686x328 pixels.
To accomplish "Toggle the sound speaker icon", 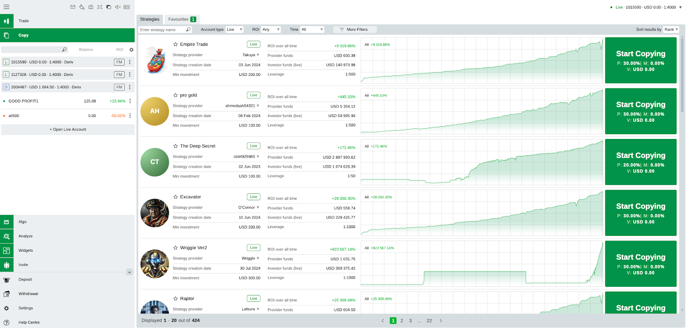I will 118,7.
